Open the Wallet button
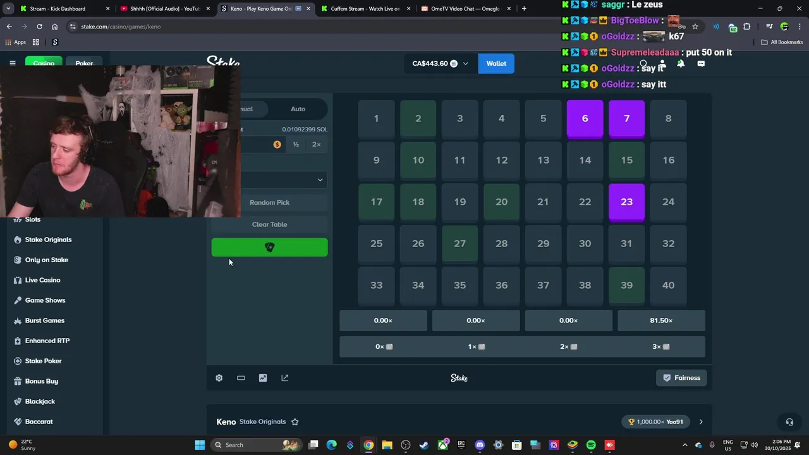Viewport: 809px width, 455px height. point(496,63)
